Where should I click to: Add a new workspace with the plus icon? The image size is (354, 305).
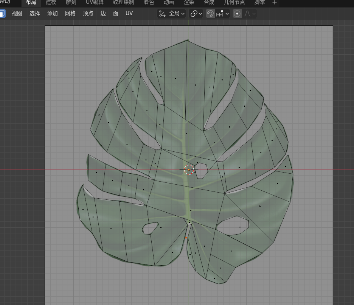[275, 2]
